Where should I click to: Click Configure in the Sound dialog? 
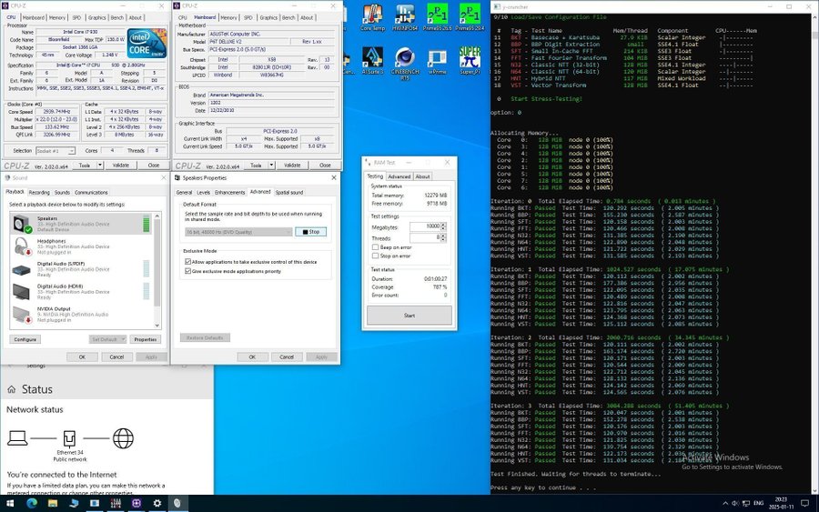pos(25,339)
